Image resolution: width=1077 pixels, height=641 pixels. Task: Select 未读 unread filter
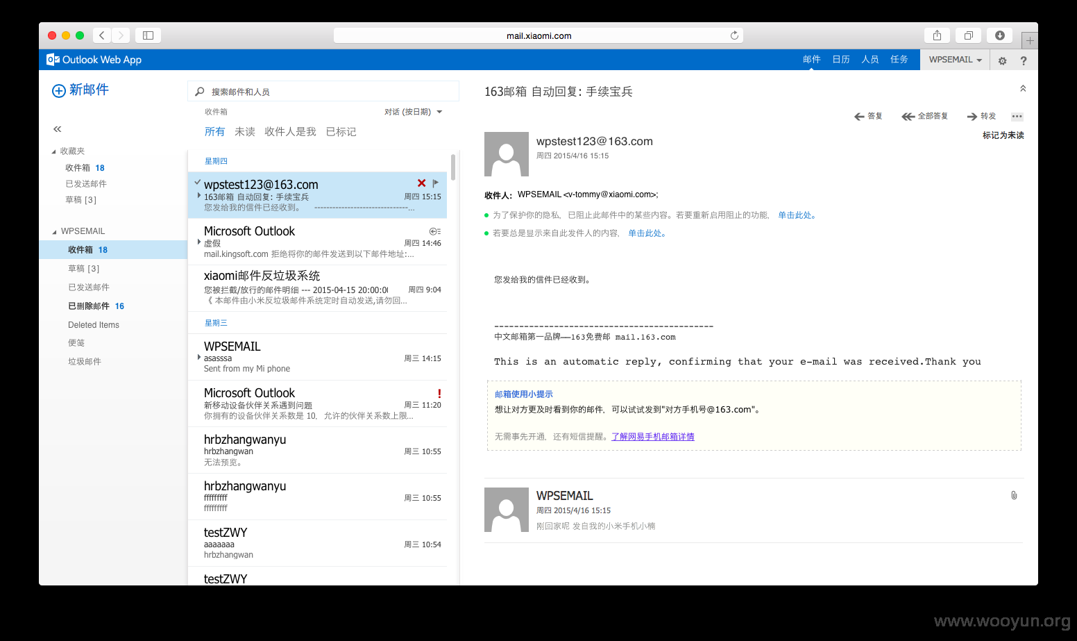click(x=245, y=132)
